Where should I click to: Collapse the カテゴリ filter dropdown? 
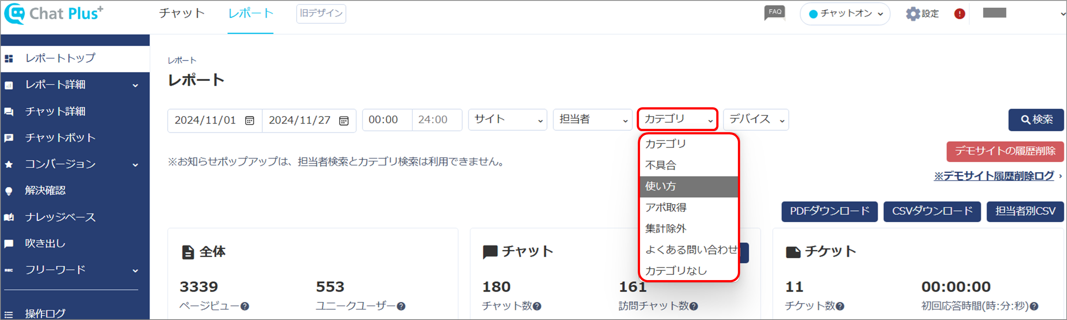[x=678, y=119]
